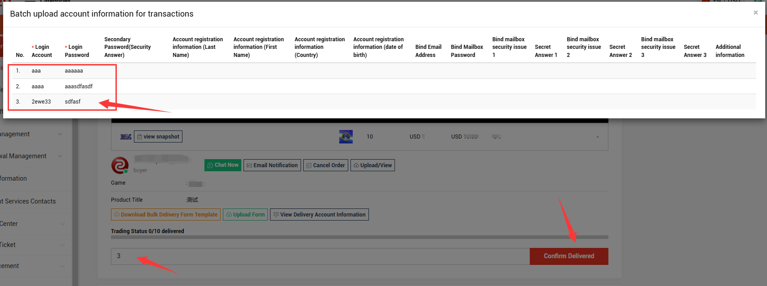Open the Services Contacts sidebar item

click(28, 201)
